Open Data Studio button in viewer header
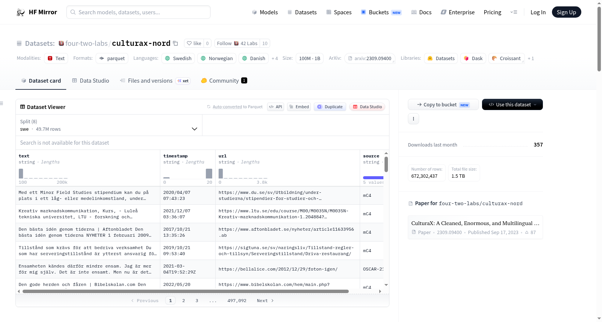Screen dimensions: 602x322 point(367,107)
